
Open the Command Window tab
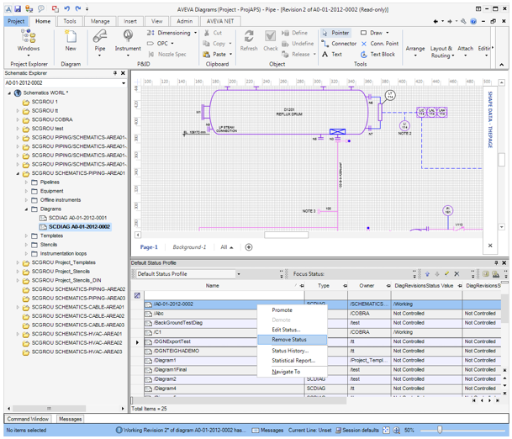[28, 419]
